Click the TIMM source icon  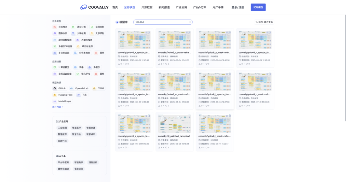pos(94,88)
